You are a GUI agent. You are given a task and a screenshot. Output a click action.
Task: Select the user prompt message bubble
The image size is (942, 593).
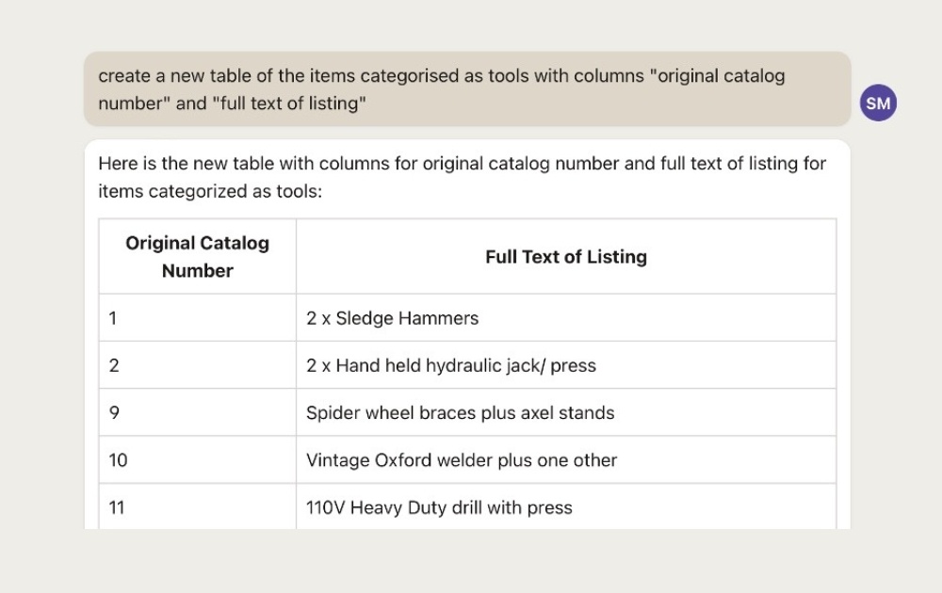[x=467, y=88]
